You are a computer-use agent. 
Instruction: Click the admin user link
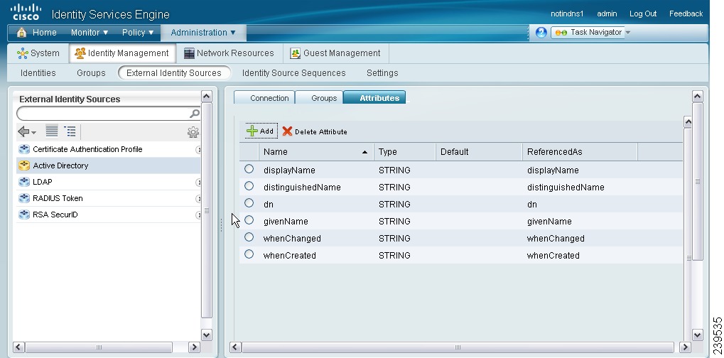[607, 13]
